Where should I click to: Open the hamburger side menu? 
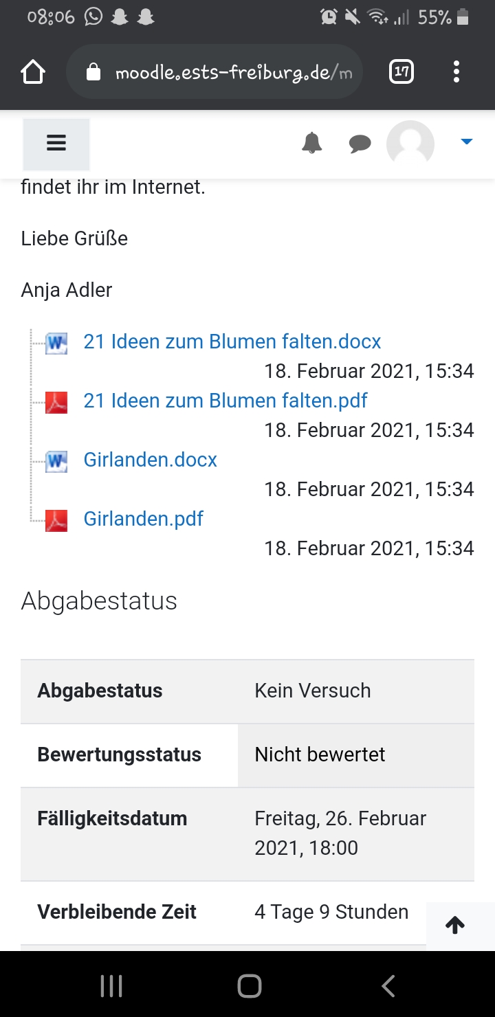coord(56,144)
